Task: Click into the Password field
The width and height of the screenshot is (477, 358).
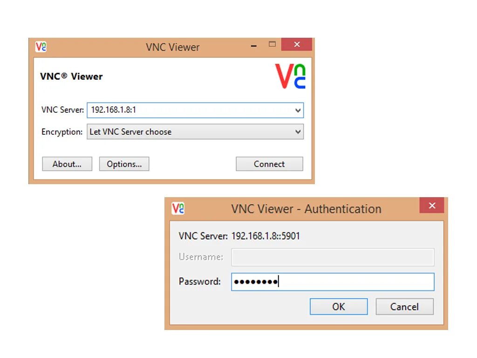Action: [333, 282]
